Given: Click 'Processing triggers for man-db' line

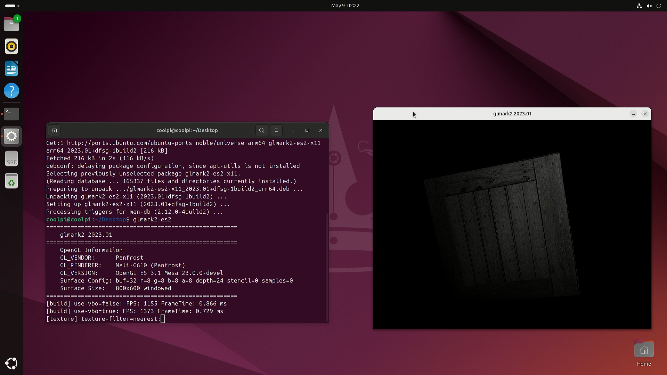Looking at the screenshot, I should [x=135, y=212].
